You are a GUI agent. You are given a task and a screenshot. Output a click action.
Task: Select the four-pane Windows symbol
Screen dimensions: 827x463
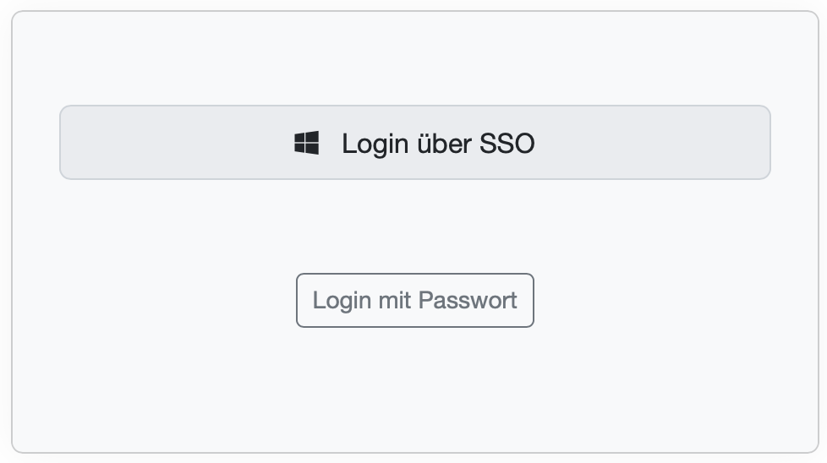coord(307,143)
